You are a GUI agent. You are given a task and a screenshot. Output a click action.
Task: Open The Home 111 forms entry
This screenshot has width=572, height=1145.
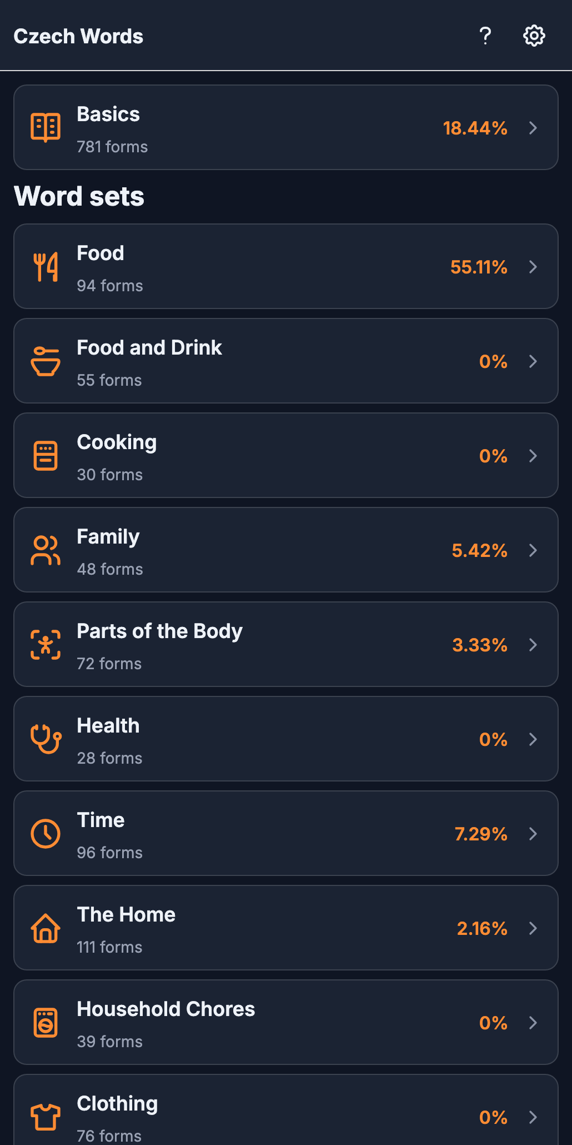(286, 928)
